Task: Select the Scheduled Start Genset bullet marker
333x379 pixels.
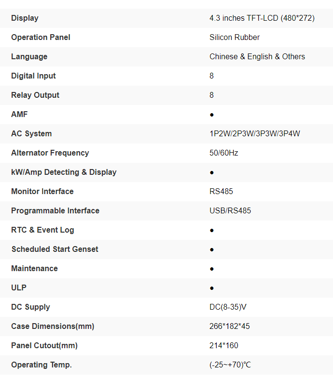Action: [212, 250]
